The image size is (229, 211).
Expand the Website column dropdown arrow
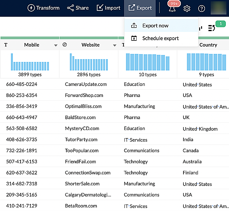click(115, 45)
